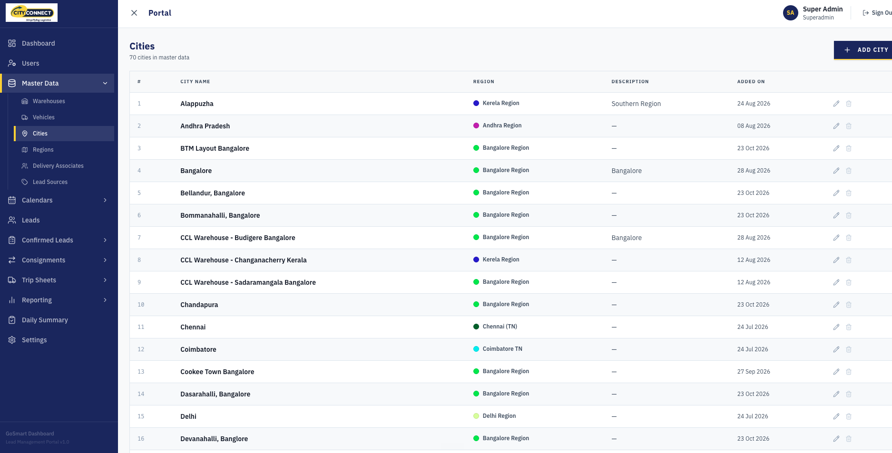Delete the Bommanahalli, Bangalore row

tap(849, 215)
